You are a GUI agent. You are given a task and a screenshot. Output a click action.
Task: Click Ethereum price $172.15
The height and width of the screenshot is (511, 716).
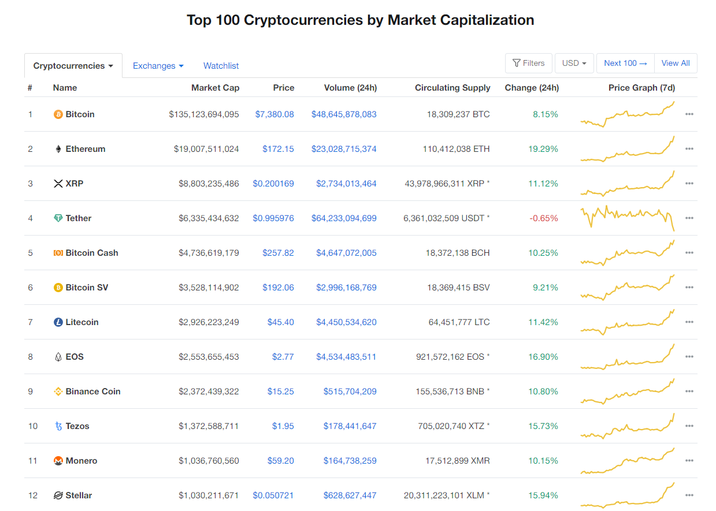(x=278, y=149)
